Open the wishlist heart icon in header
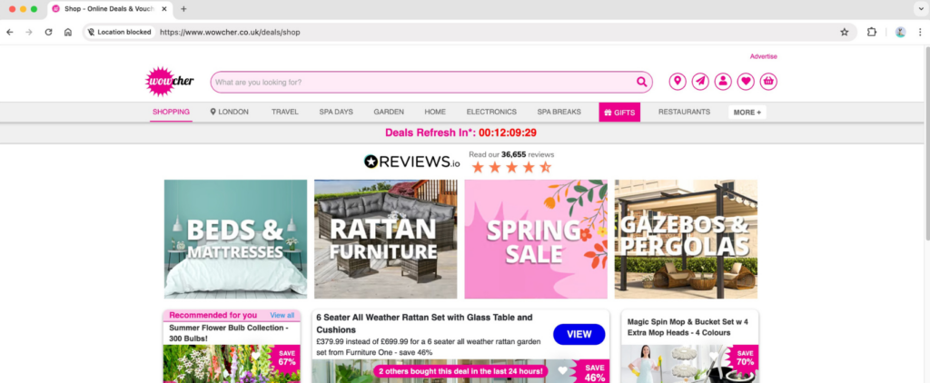The width and height of the screenshot is (930, 383). [746, 81]
